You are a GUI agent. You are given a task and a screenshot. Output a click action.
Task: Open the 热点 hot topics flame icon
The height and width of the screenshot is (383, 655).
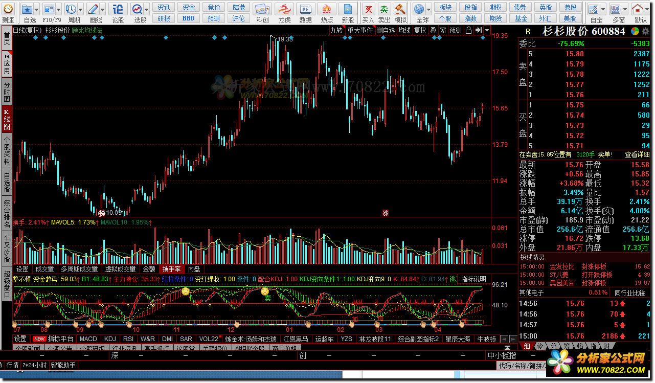326,9
